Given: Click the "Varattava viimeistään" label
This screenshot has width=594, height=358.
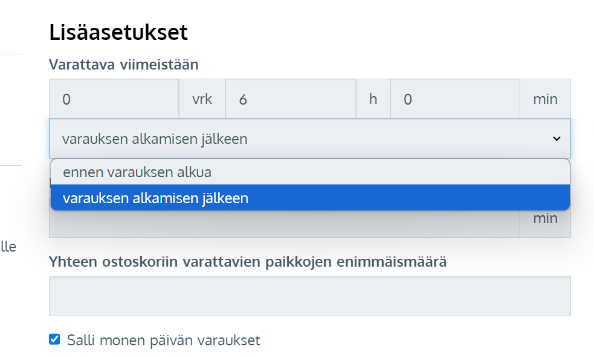Looking at the screenshot, I should pos(124,64).
